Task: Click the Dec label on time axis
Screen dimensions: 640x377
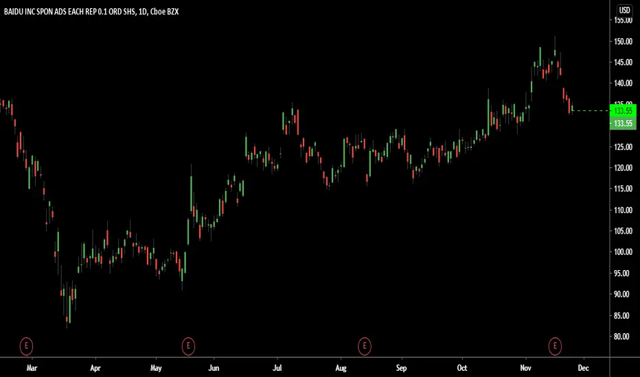Action: 584,368
